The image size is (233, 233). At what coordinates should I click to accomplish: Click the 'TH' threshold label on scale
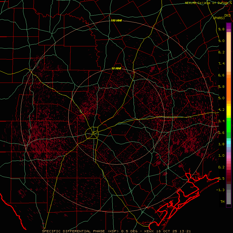(222, 202)
